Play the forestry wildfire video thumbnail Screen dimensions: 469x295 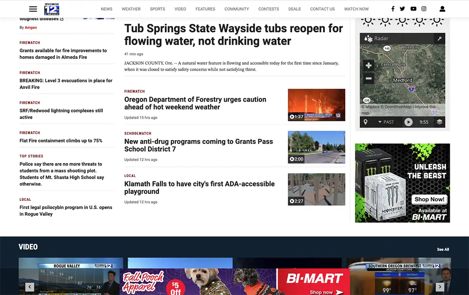[x=316, y=105]
